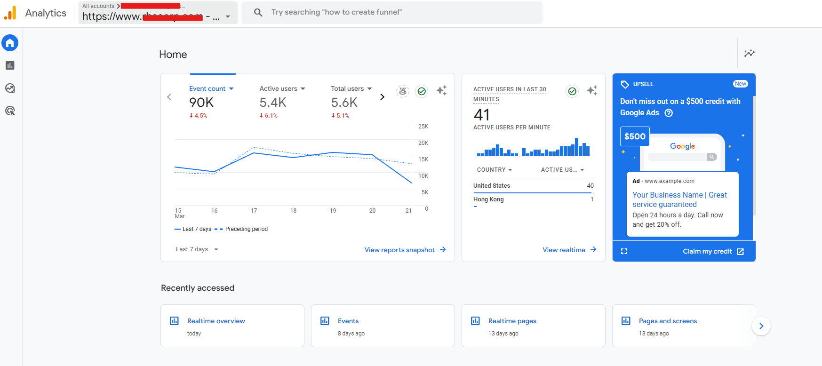Click the sparkle insights icon on users chart
822x366 pixels.
(441, 90)
